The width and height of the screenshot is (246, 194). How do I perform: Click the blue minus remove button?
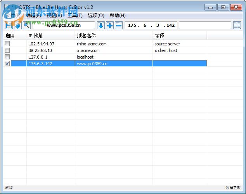coord(119,25)
